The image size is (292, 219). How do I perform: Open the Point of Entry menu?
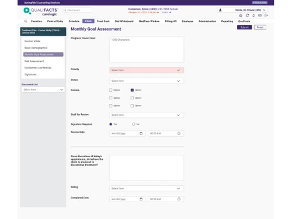point(55,21)
